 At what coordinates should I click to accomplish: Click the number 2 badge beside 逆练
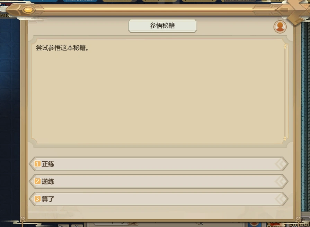coord(37,181)
